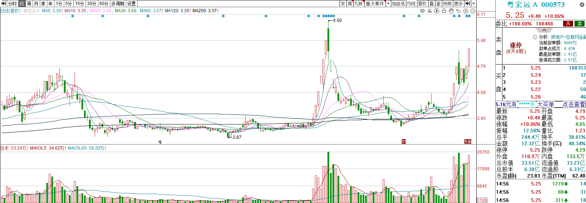This screenshot has height=203, width=586.
Task: Click the red 买 buy button
Action: (x=568, y=24)
